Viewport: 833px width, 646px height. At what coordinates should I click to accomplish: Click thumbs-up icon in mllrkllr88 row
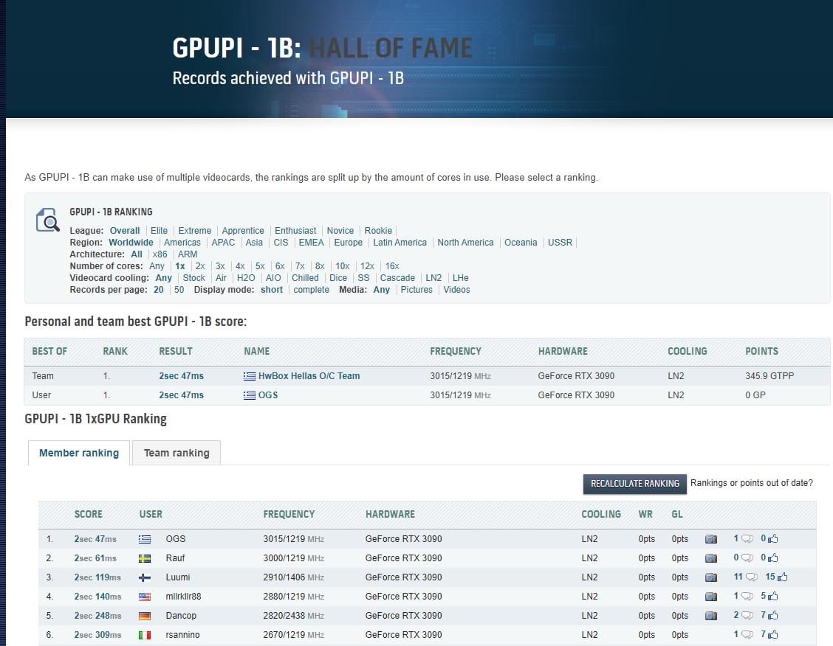[773, 596]
